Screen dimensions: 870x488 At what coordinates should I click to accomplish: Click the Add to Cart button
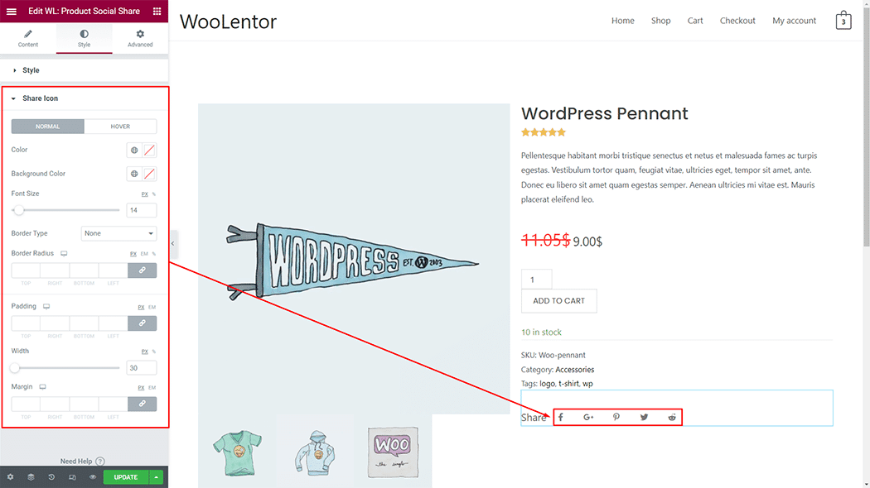click(x=558, y=301)
